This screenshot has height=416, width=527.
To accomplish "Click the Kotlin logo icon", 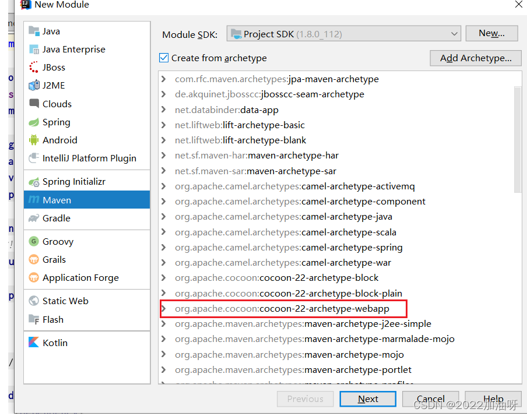I will [x=34, y=342].
